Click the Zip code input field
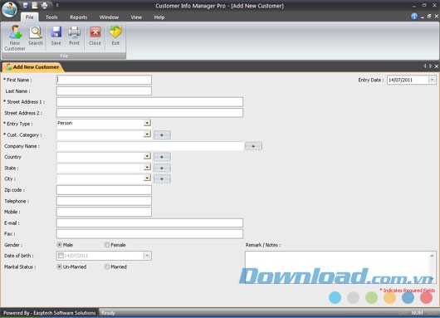Viewport: 440px width, 318px height. coord(104,190)
